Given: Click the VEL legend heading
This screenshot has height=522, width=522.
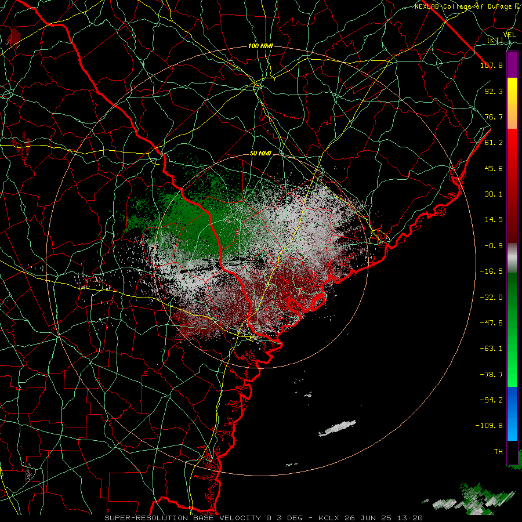Looking at the screenshot, I should [509, 35].
